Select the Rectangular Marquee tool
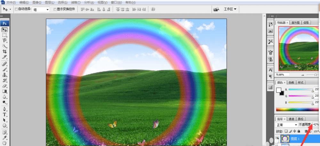The image size is (320, 146). [5, 35]
